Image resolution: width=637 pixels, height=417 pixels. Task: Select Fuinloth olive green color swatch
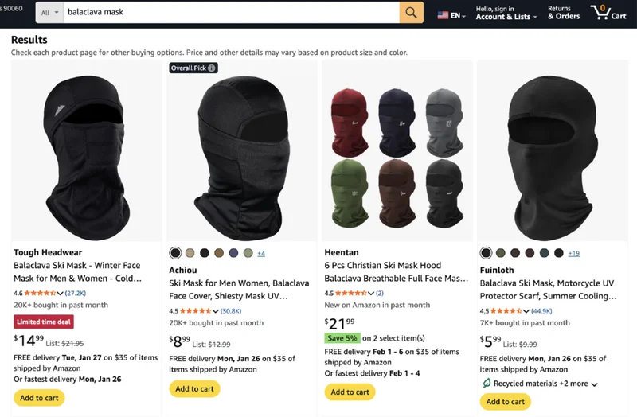click(500, 253)
